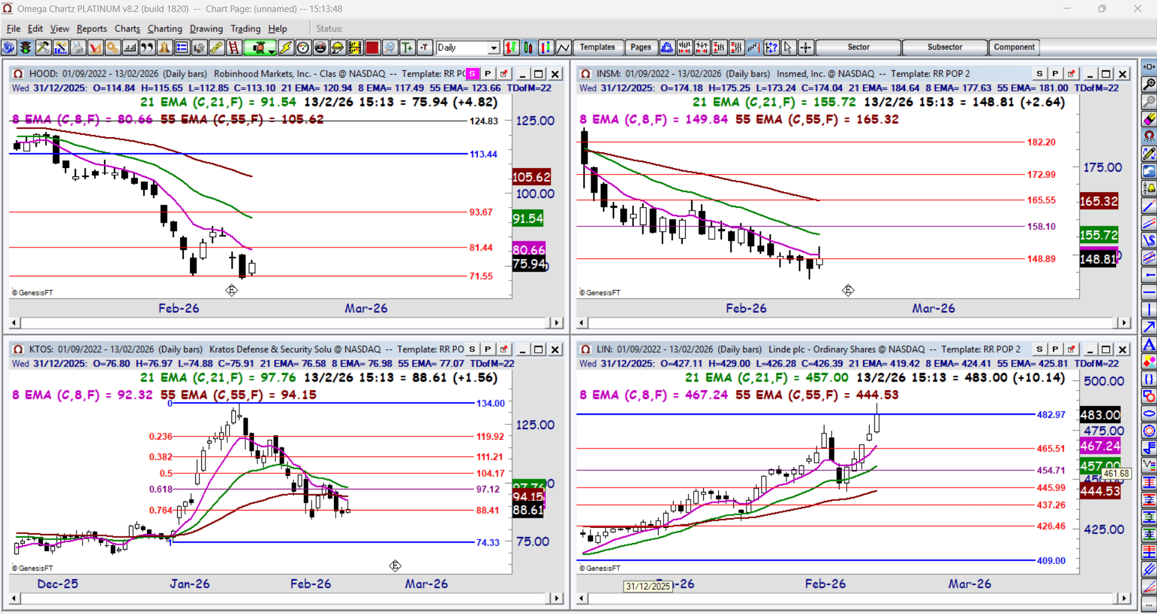Toggle the P button on HOOD chart
This screenshot has width=1157, height=614.
coord(488,73)
